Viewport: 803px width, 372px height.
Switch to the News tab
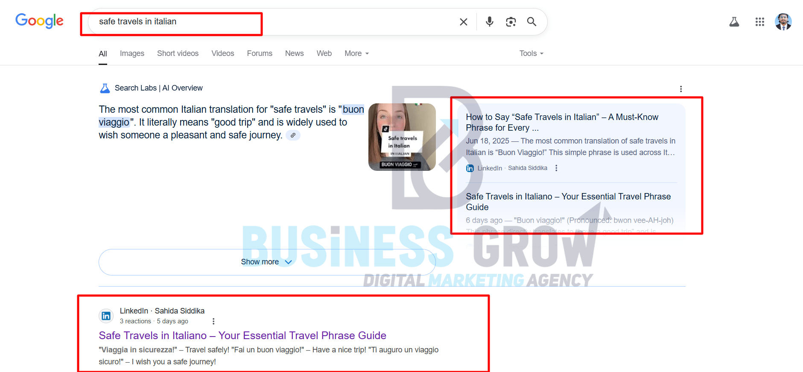coord(295,53)
